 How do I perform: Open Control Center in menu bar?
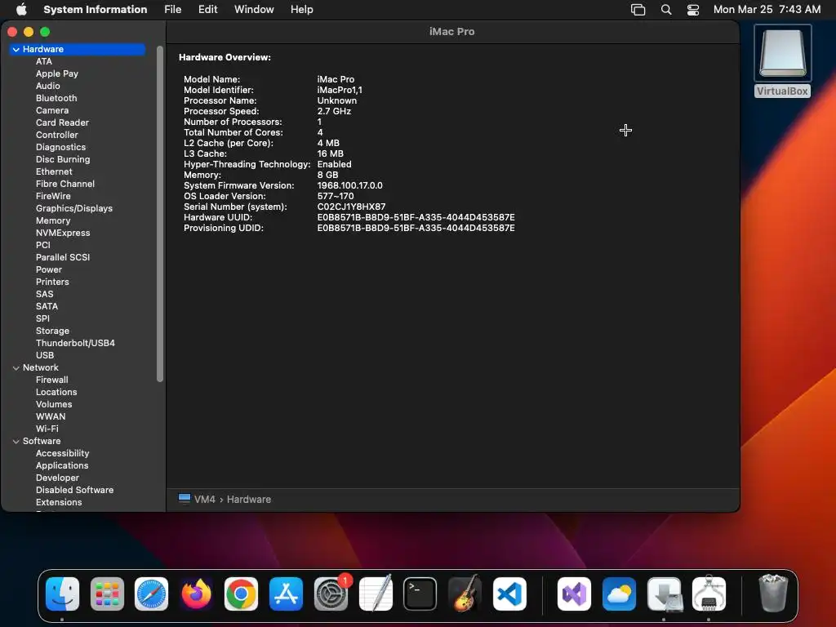[693, 10]
